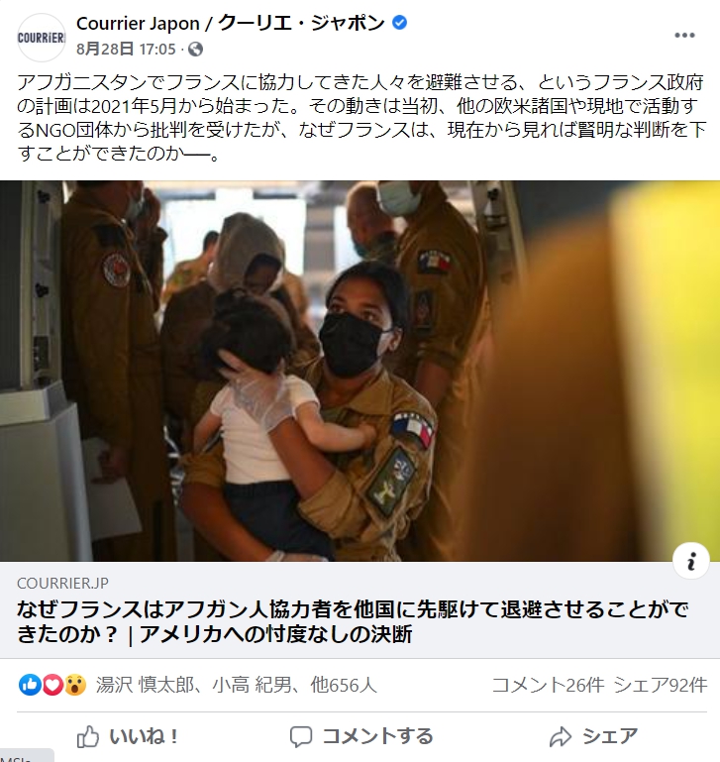The image size is (720, 762).
Task: Click the info icon on article image
Action: (691, 560)
